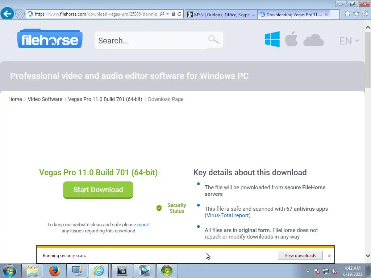Screen dimensions: 371x278
Task: Open the browser Home icon
Action: [347, 14]
